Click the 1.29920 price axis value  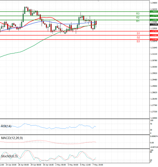[154, 73]
